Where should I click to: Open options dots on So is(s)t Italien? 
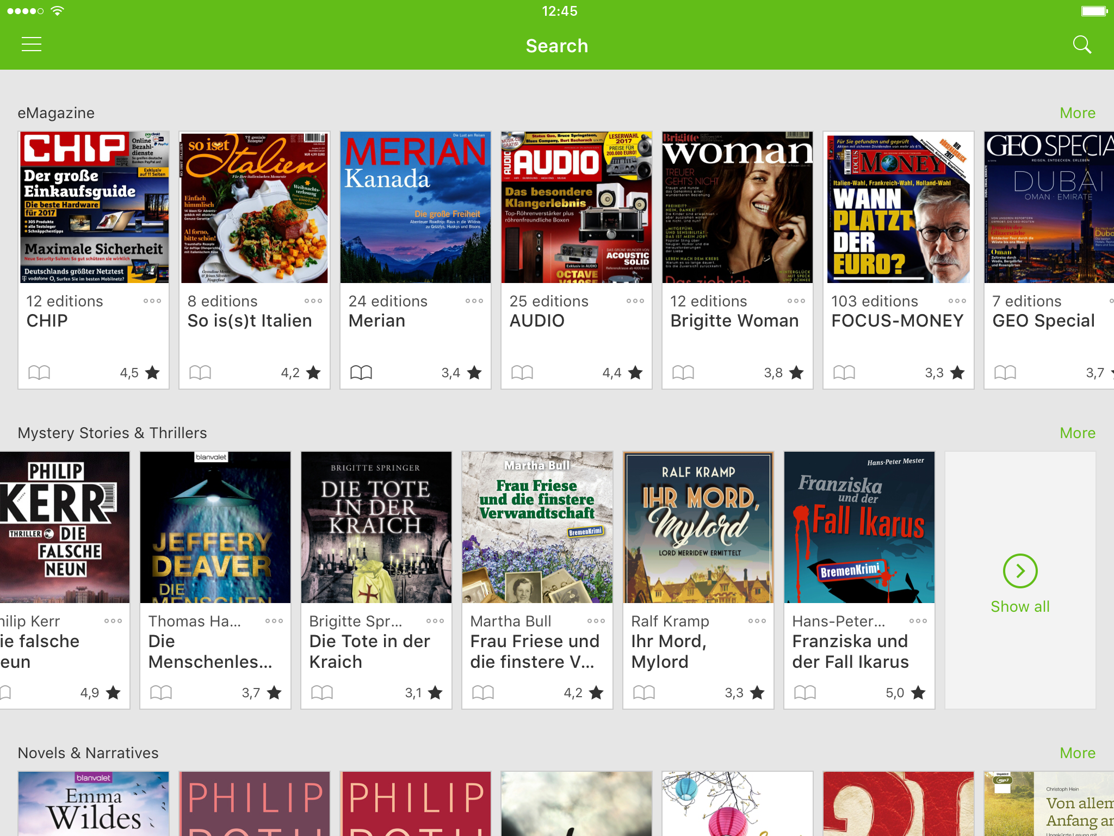(313, 301)
